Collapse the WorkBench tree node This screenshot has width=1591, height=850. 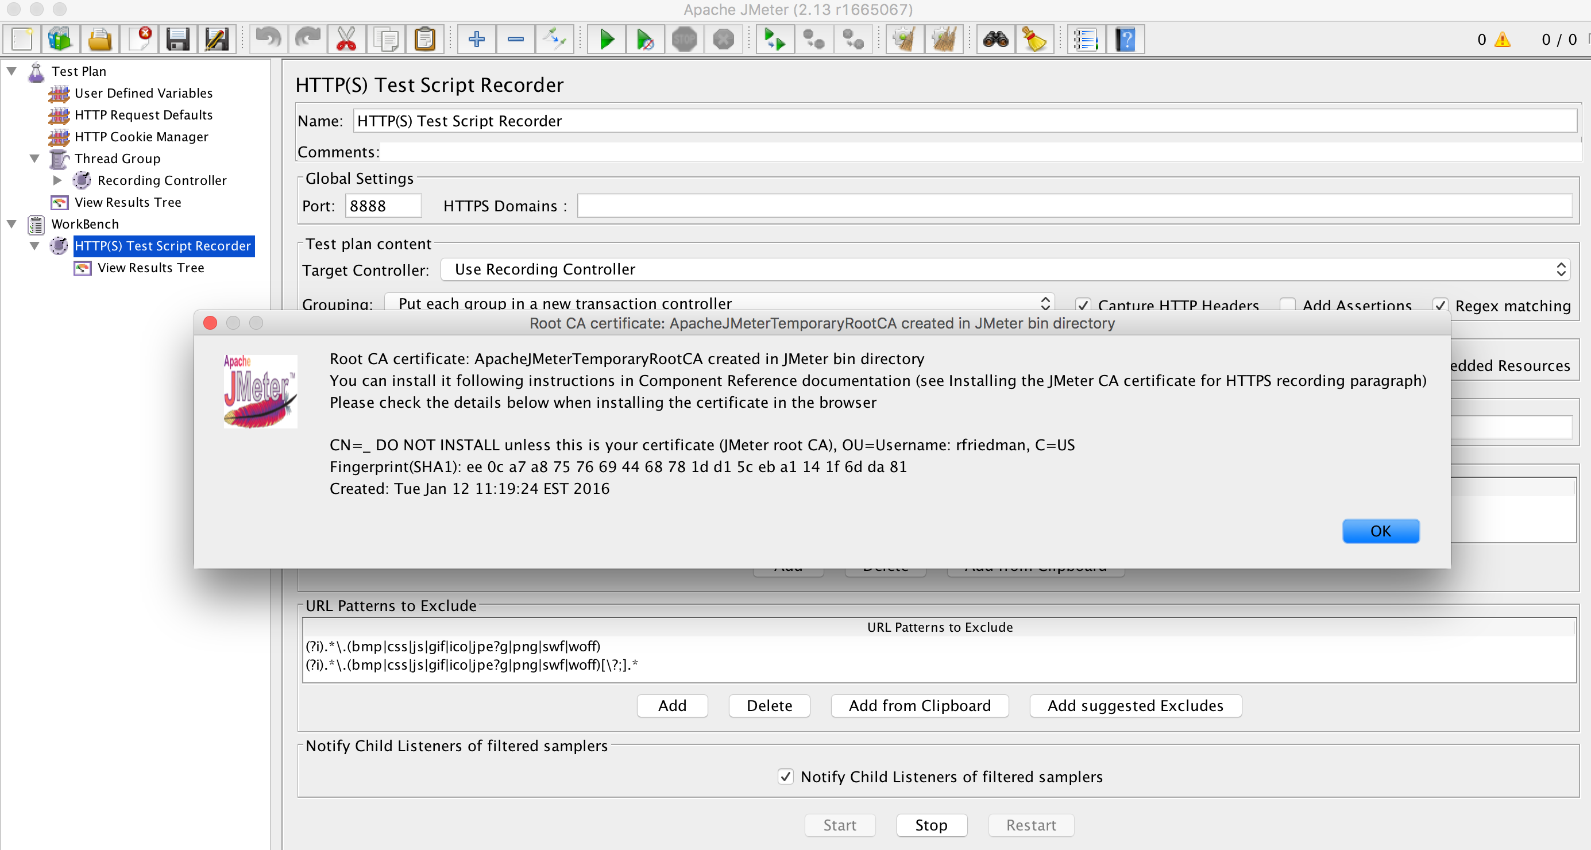click(x=11, y=223)
